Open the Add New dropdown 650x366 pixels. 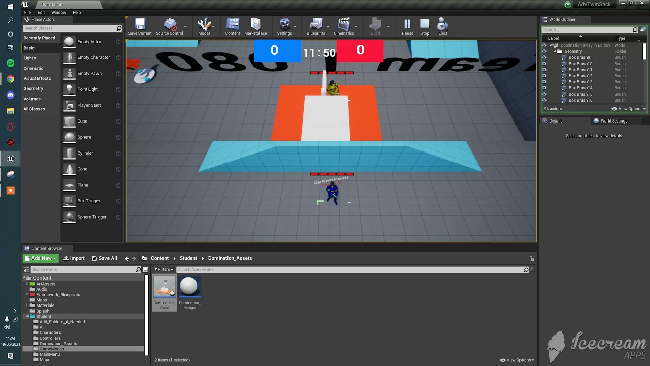pyautogui.click(x=41, y=258)
